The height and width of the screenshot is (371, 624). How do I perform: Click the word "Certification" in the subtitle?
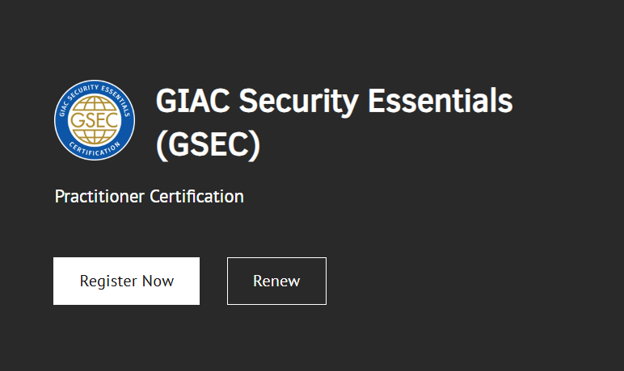[x=196, y=196]
